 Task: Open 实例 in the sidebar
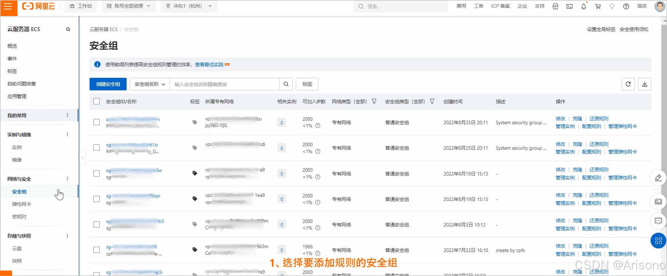(x=17, y=147)
